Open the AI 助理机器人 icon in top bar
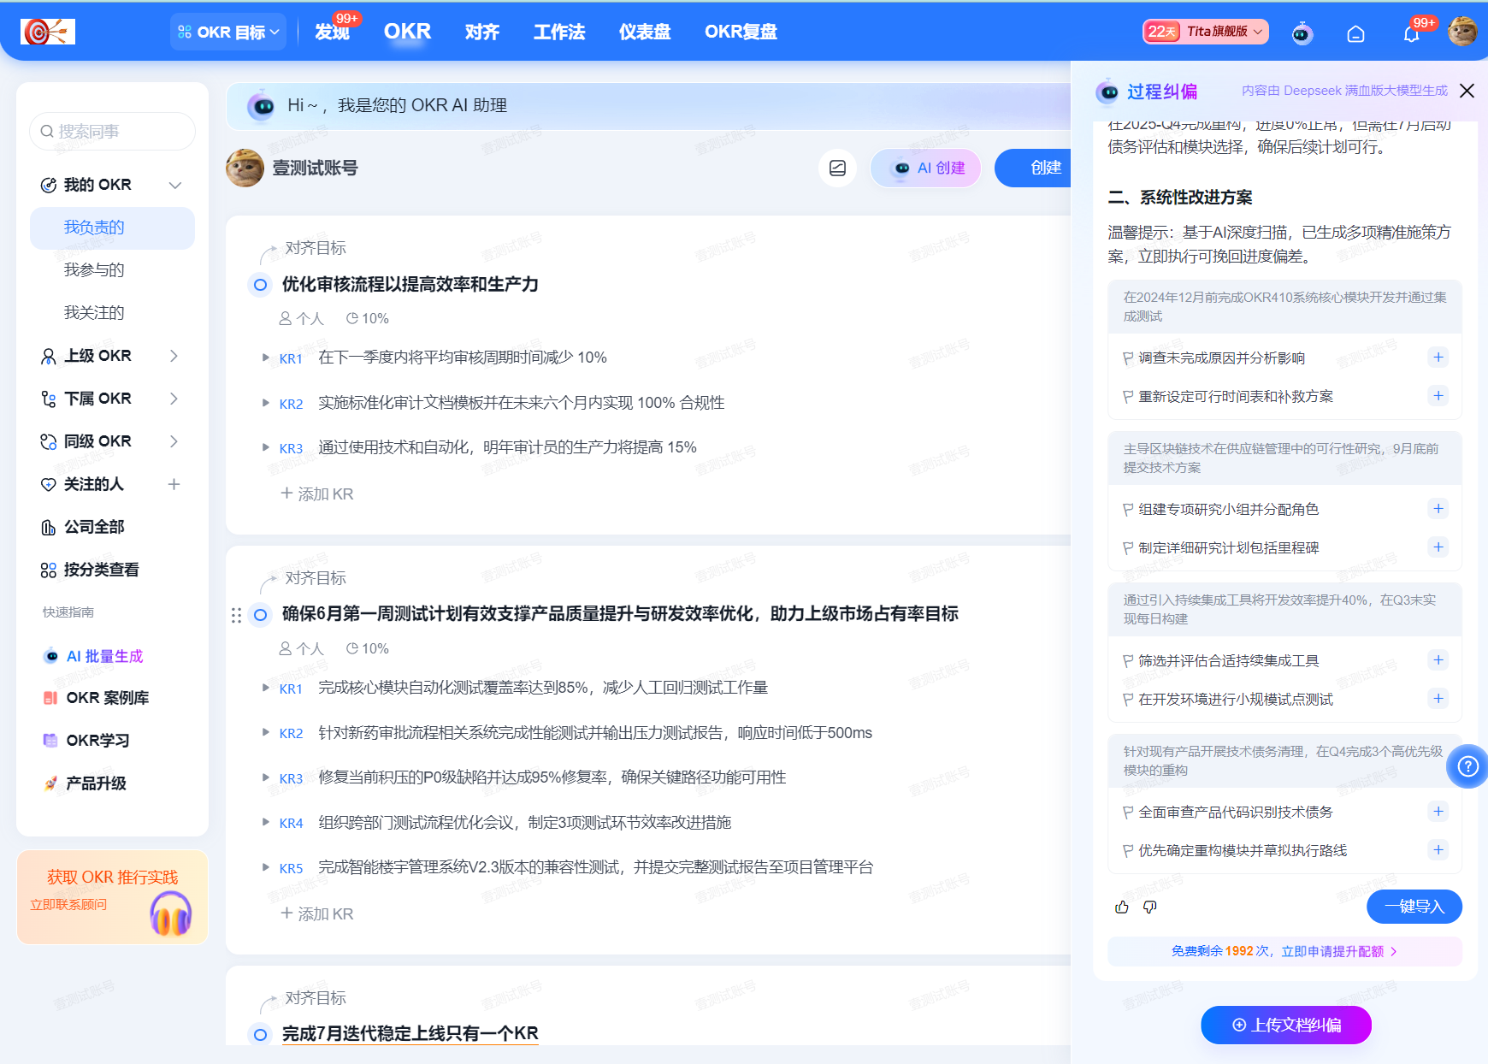1488x1064 pixels. pyautogui.click(x=1302, y=32)
